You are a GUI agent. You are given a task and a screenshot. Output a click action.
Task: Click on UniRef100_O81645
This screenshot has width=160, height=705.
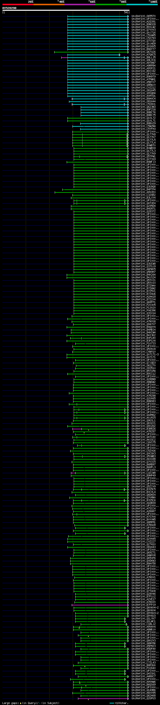[x=143, y=90]
